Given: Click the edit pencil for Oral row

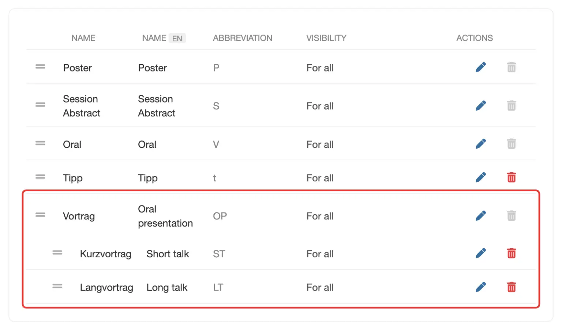Looking at the screenshot, I should click(480, 144).
